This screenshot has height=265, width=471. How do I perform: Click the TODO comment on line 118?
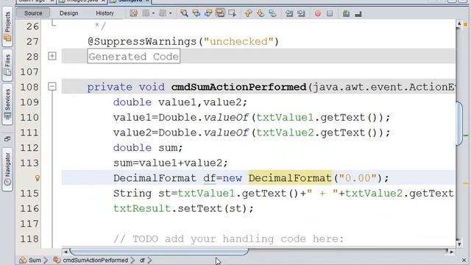[229, 239]
